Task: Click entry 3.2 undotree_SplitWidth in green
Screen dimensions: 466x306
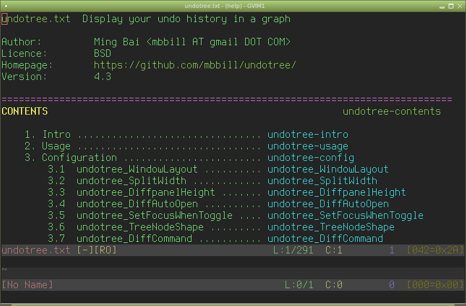Action: pos(117,181)
